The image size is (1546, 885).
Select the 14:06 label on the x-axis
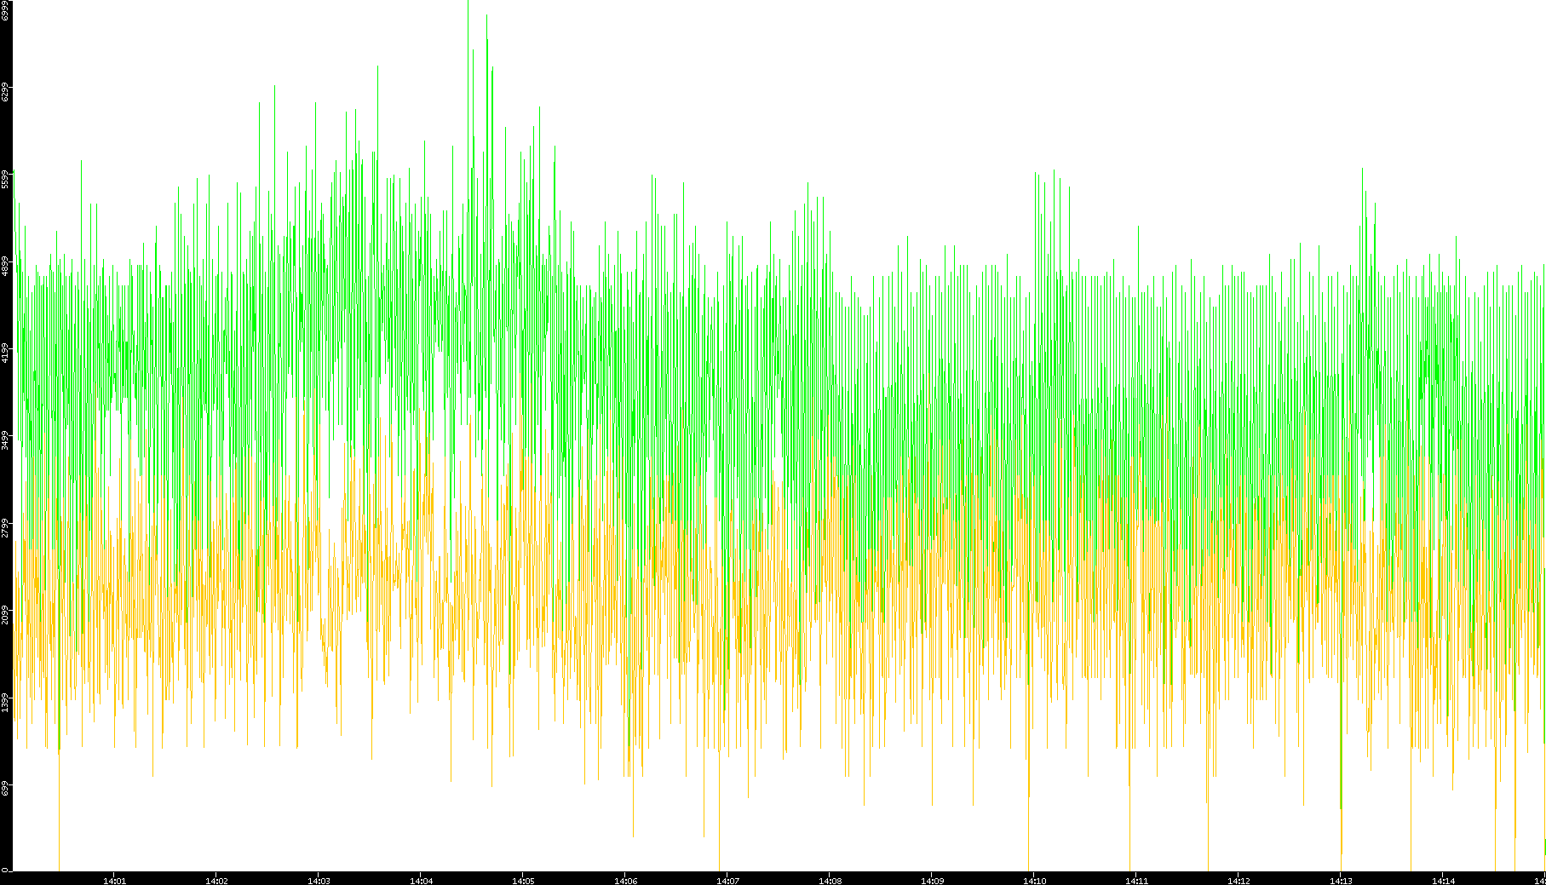click(x=625, y=880)
